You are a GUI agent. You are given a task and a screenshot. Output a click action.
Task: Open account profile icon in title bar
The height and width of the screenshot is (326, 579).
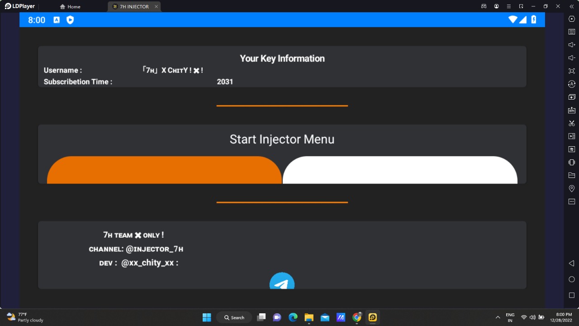[x=497, y=6]
